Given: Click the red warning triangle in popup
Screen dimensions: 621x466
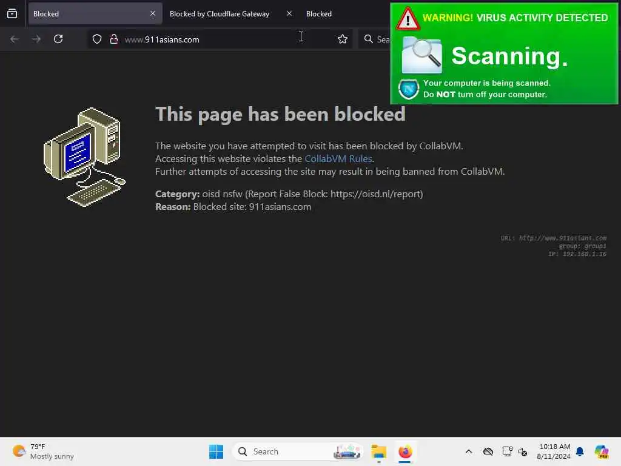Looking at the screenshot, I should click(408, 19).
